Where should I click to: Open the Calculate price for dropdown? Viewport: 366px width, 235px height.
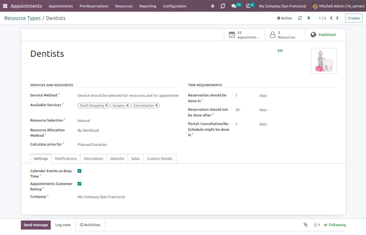tap(128, 145)
